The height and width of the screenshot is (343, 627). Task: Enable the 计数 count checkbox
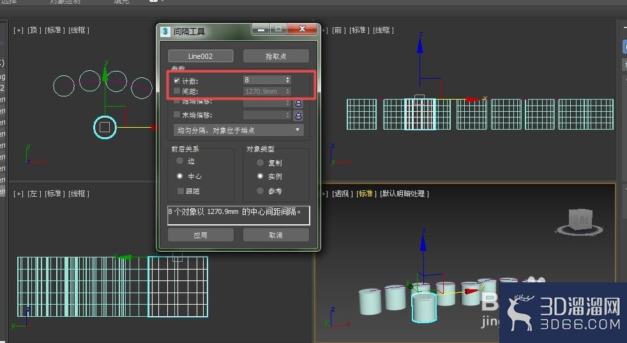click(177, 80)
